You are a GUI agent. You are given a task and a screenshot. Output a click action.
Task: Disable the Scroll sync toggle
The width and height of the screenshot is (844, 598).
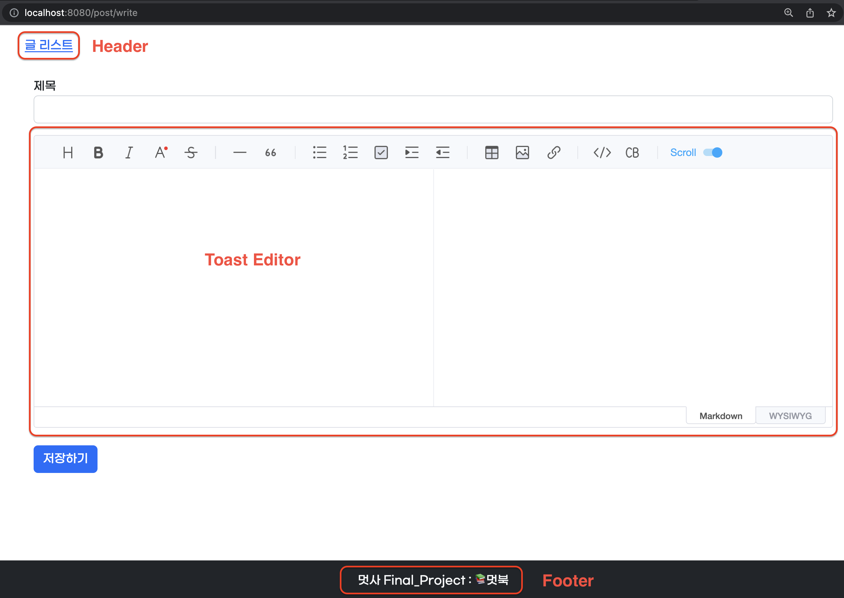tap(713, 152)
